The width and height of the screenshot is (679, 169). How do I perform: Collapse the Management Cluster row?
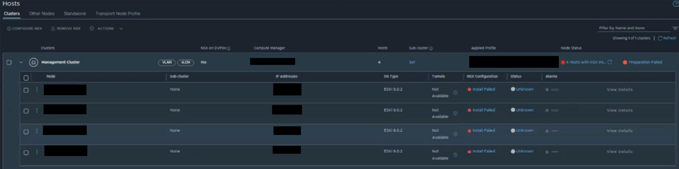click(21, 62)
